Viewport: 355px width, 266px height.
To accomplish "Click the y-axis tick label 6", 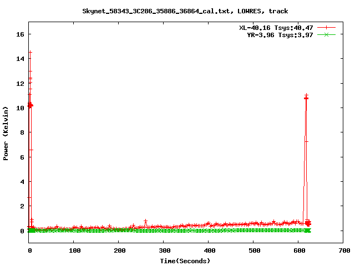I will click(22, 157).
